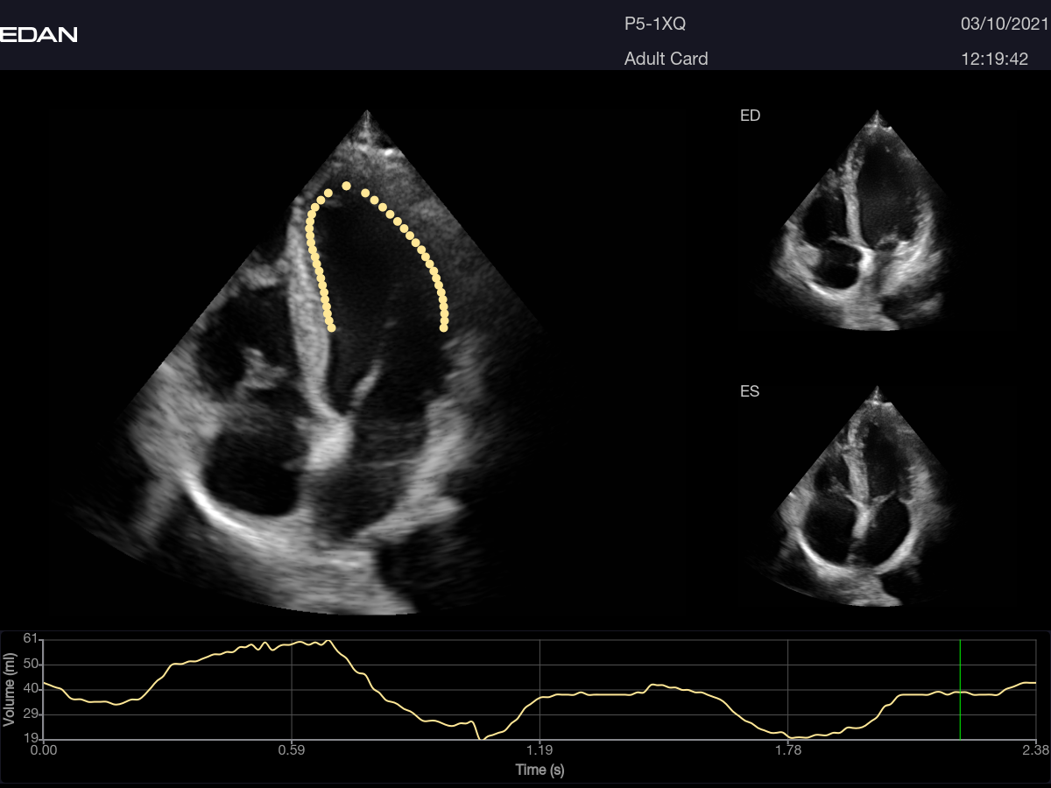Click the P5-1XQ probe label
This screenshot has height=788, width=1051.
(654, 25)
